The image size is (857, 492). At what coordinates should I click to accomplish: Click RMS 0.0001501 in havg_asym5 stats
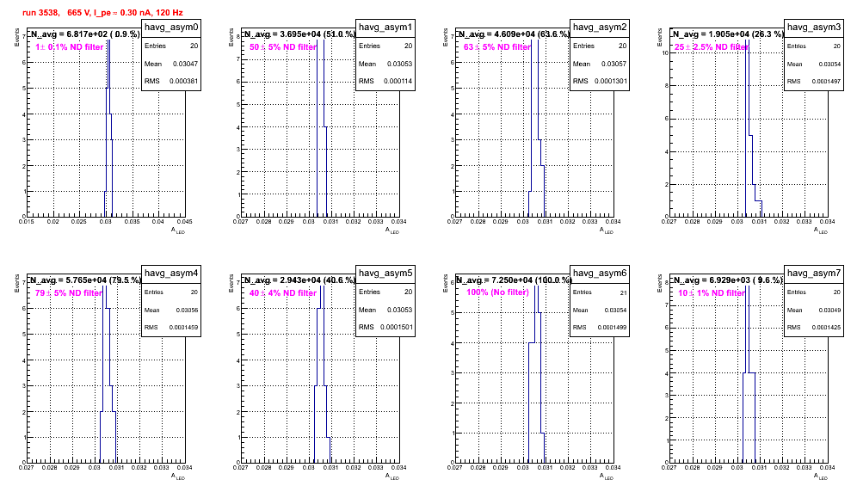385,327
